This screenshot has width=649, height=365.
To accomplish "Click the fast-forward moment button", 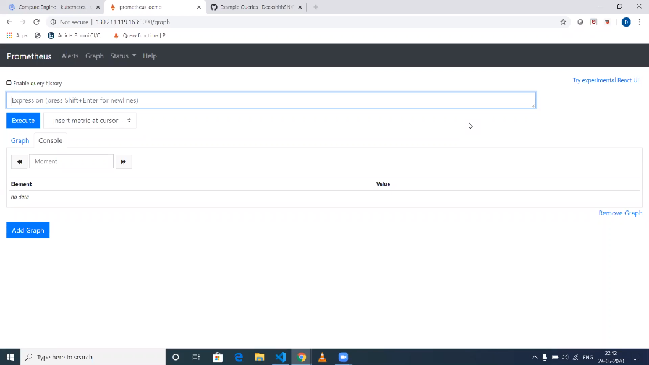I will [124, 161].
